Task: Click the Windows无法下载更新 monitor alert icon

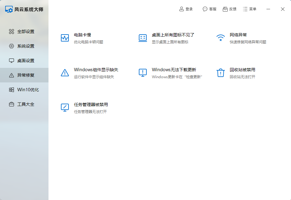Action: point(143,73)
